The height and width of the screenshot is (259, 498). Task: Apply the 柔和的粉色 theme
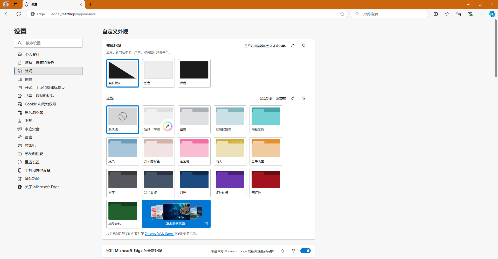tap(158, 152)
